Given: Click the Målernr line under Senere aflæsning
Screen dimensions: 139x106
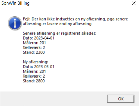Looking at the screenshot, I should tap(34, 43).
